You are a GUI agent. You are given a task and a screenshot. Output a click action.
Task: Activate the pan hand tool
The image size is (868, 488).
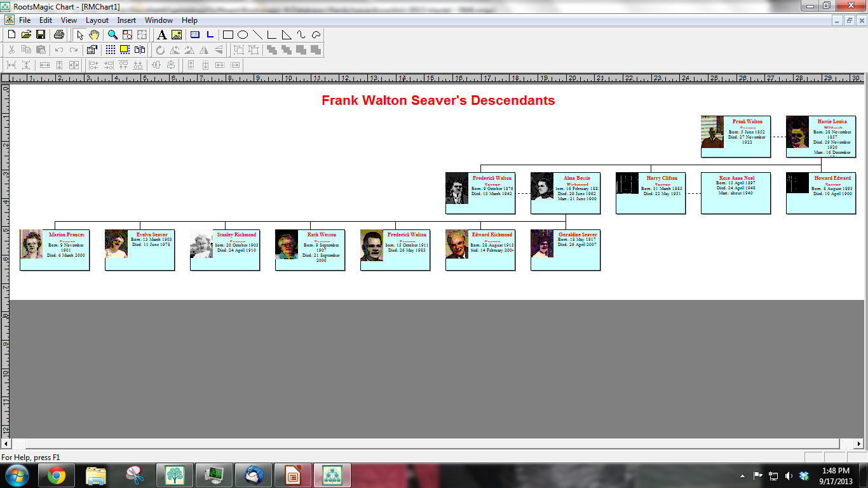(x=94, y=36)
